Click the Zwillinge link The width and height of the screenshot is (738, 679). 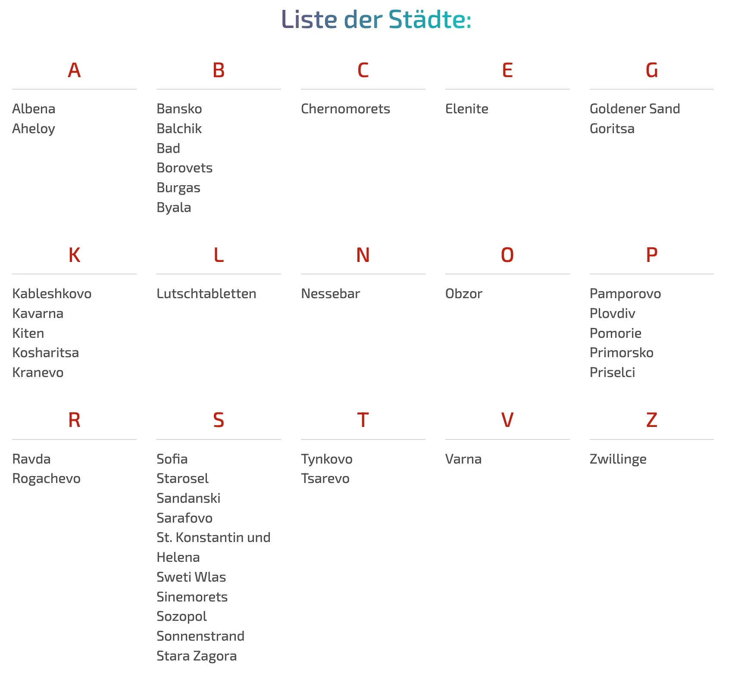tap(618, 459)
